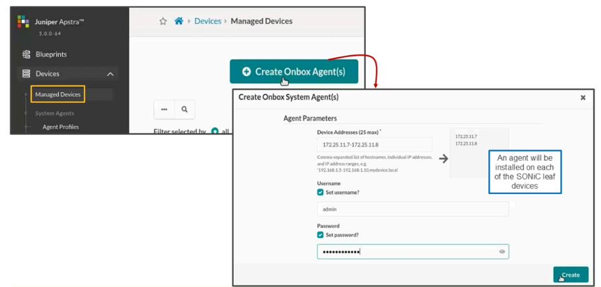The width and height of the screenshot is (601, 287).
Task: Click the 5.0.0-64 version text
Action: pos(50,33)
